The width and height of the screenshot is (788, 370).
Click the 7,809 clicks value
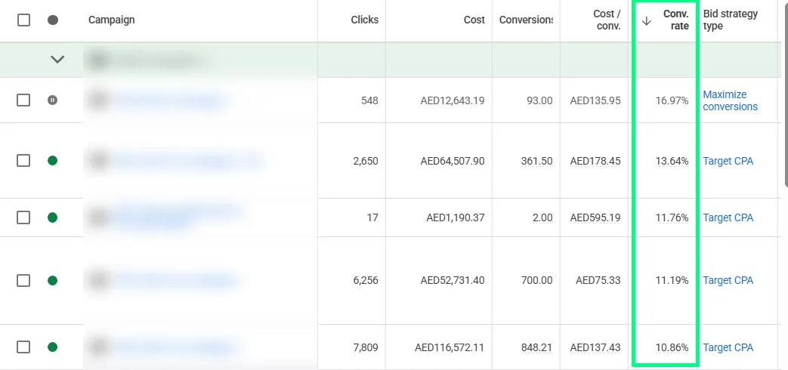coord(366,347)
